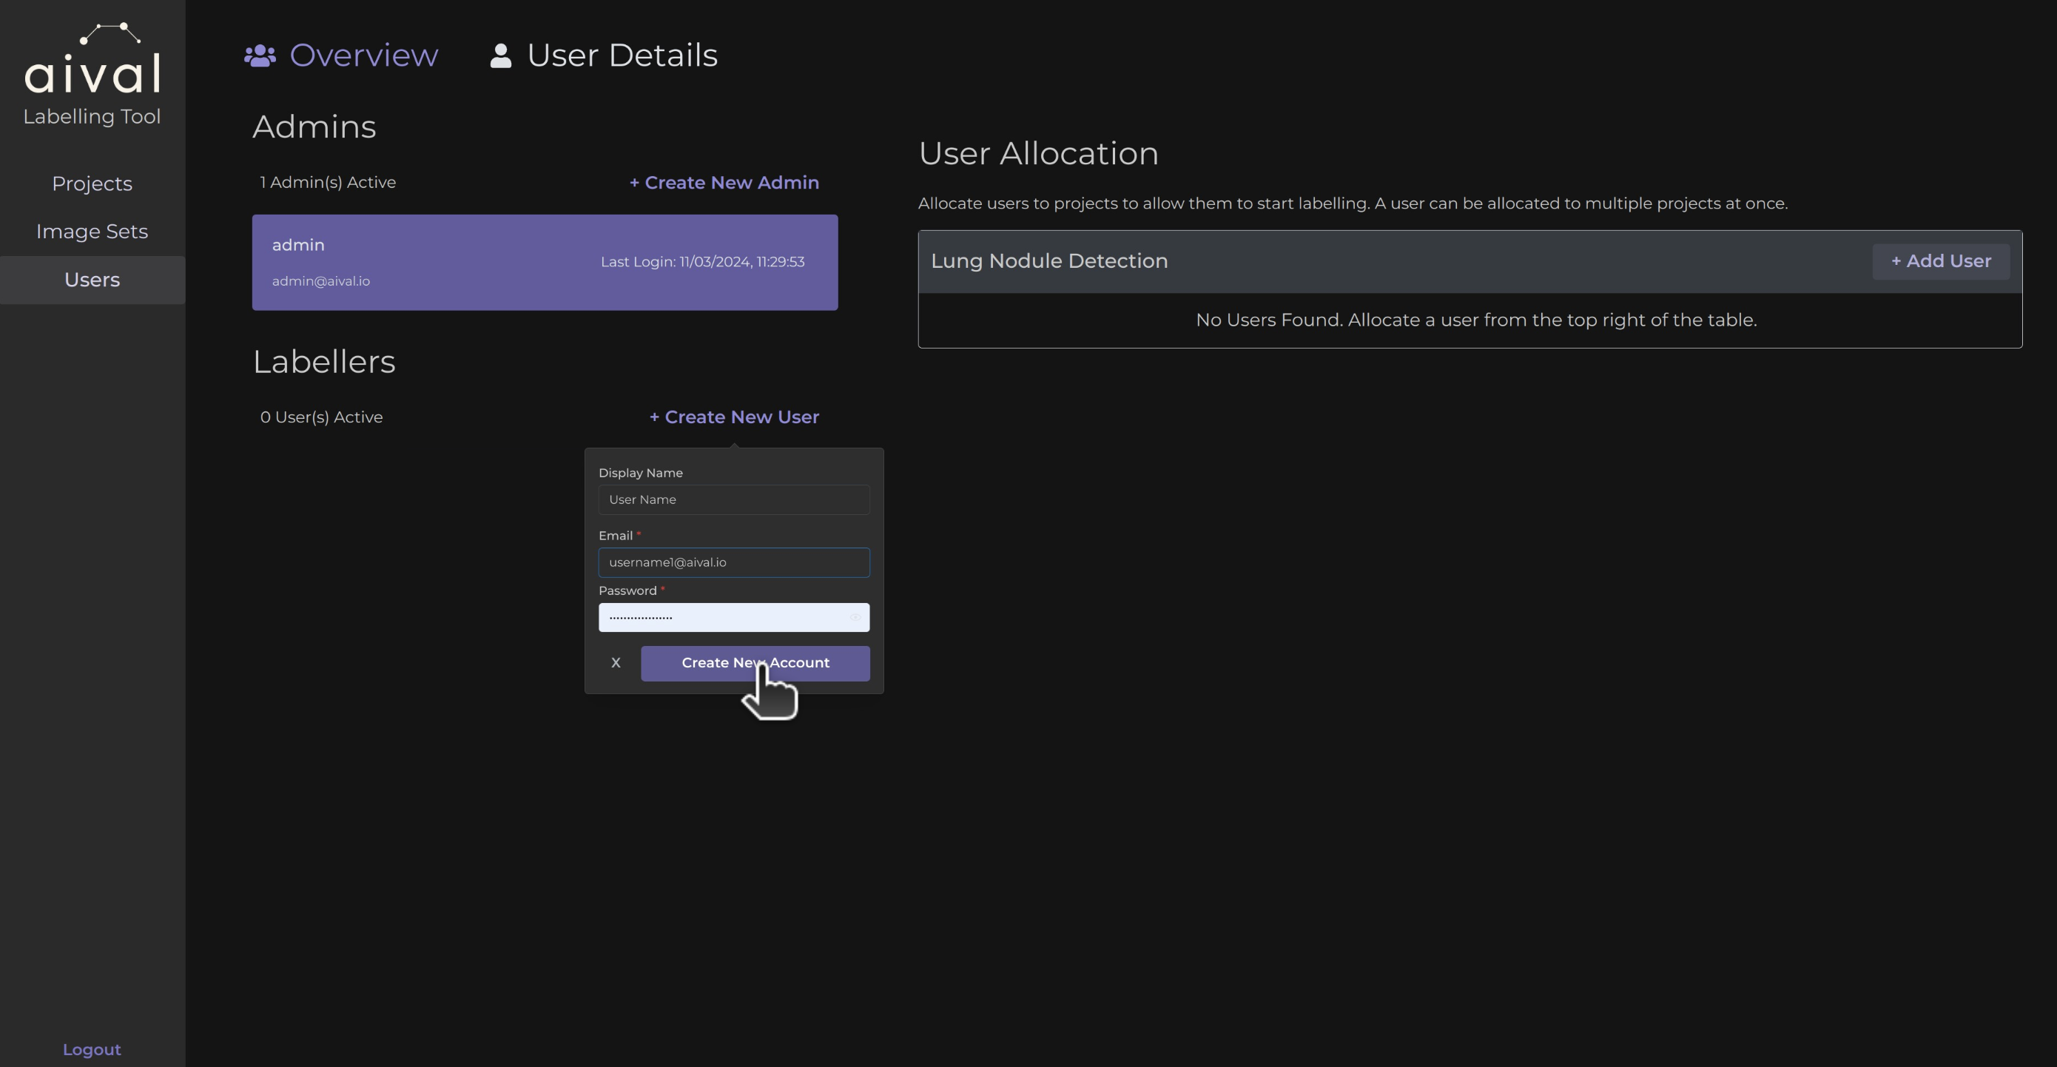2057x1067 pixels.
Task: Click into the Password field
Action: click(x=734, y=617)
